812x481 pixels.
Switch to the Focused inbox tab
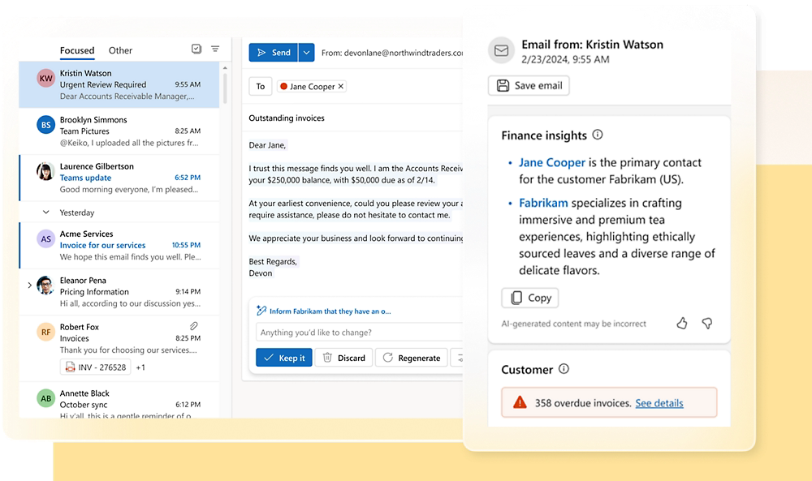pos(77,50)
